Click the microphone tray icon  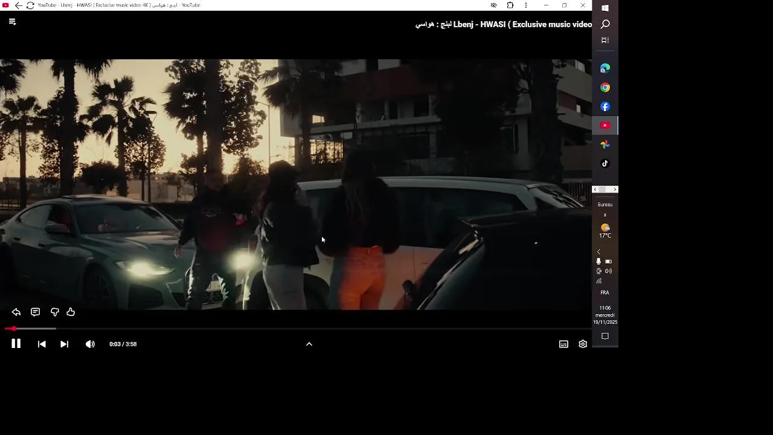pyautogui.click(x=598, y=262)
